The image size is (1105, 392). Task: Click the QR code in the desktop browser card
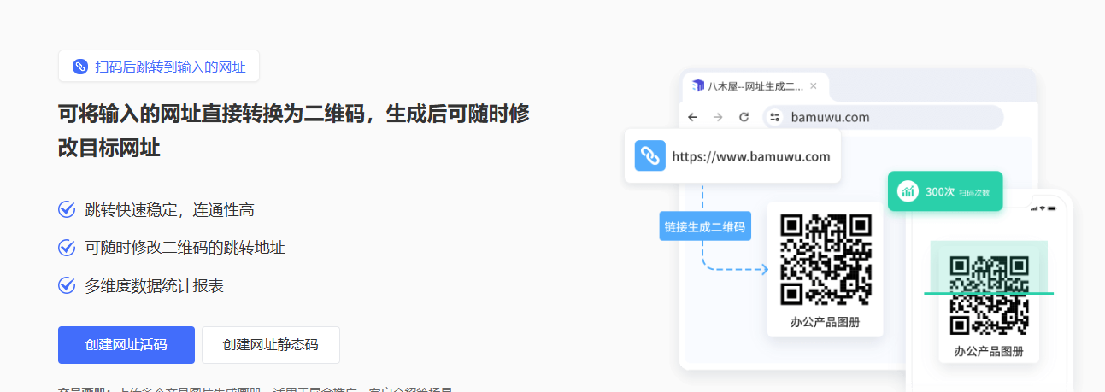point(826,260)
